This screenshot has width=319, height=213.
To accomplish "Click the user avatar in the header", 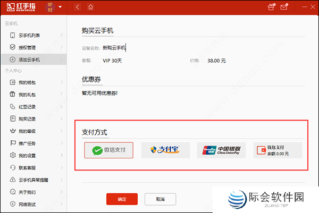I will coord(50,7).
